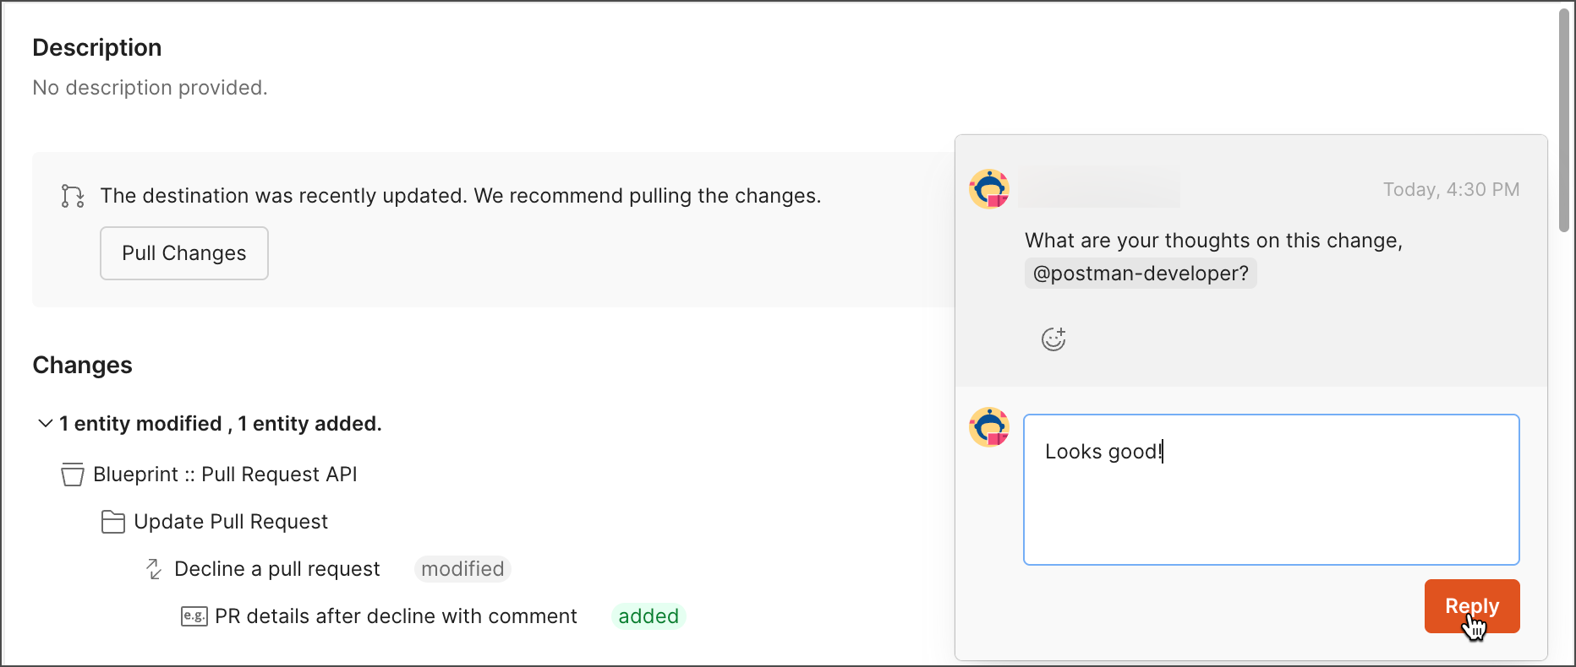The height and width of the screenshot is (667, 1576).
Task: Open PR details after decline with comment
Action: point(396,616)
